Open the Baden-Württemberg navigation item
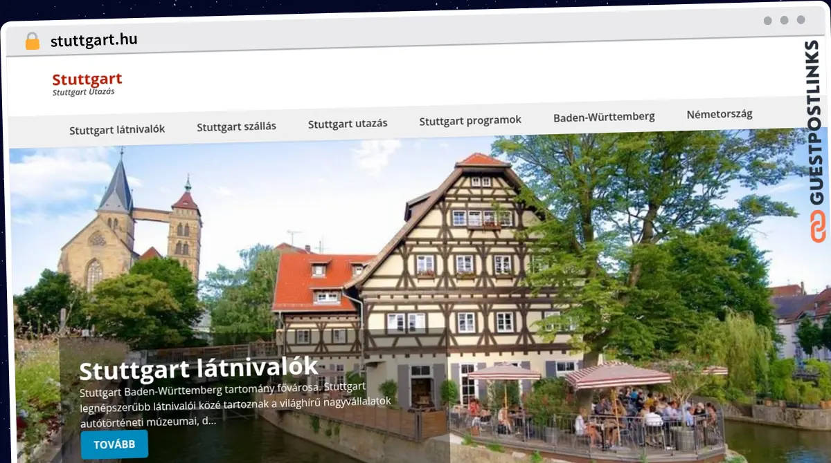831x463 pixels. [604, 117]
